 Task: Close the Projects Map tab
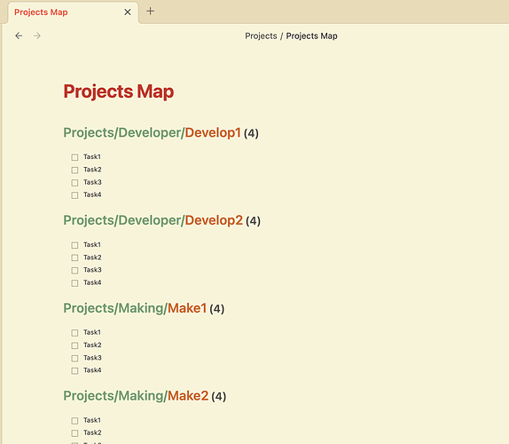coord(128,12)
